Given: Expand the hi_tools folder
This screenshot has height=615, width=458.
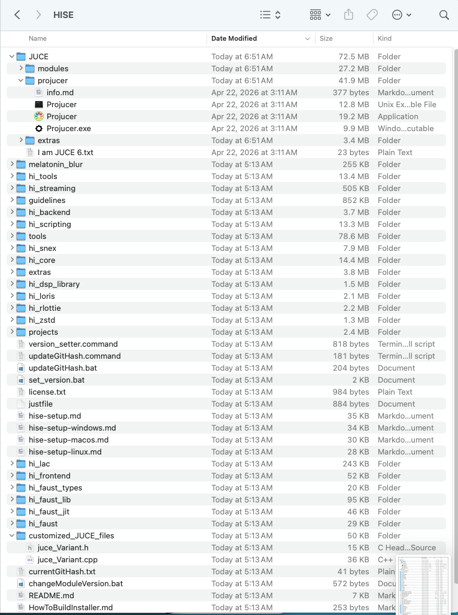Looking at the screenshot, I should click(12, 176).
